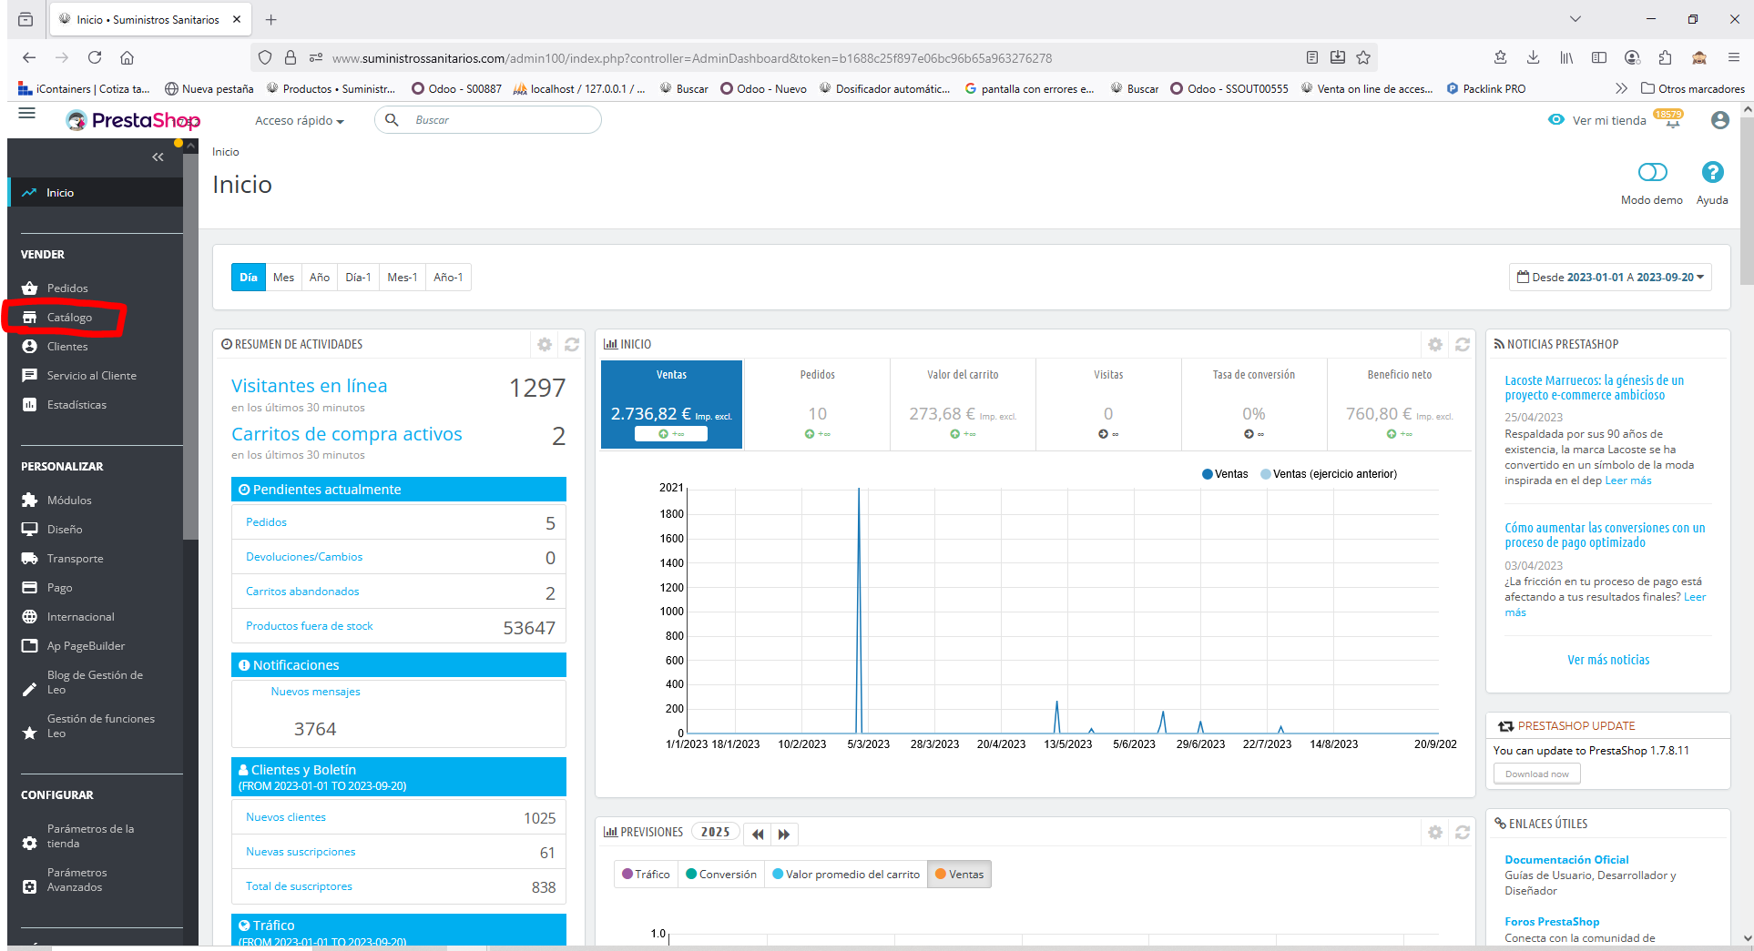Screen dimensions: 1754x951
Task: Click the Buscar search field
Action: (501, 120)
